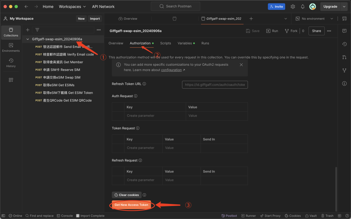Click the Clear cookies button
Image resolution: width=351 pixels, height=219 pixels.
tap(127, 195)
